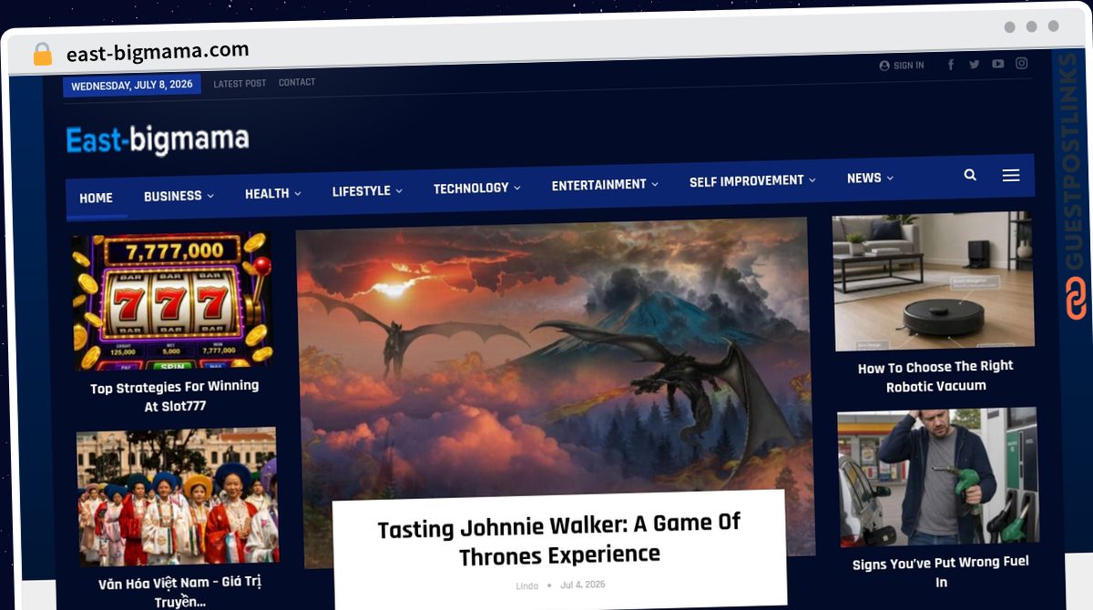Click the Guestpostlinks chain logo
1093x610 pixels.
[1076, 298]
